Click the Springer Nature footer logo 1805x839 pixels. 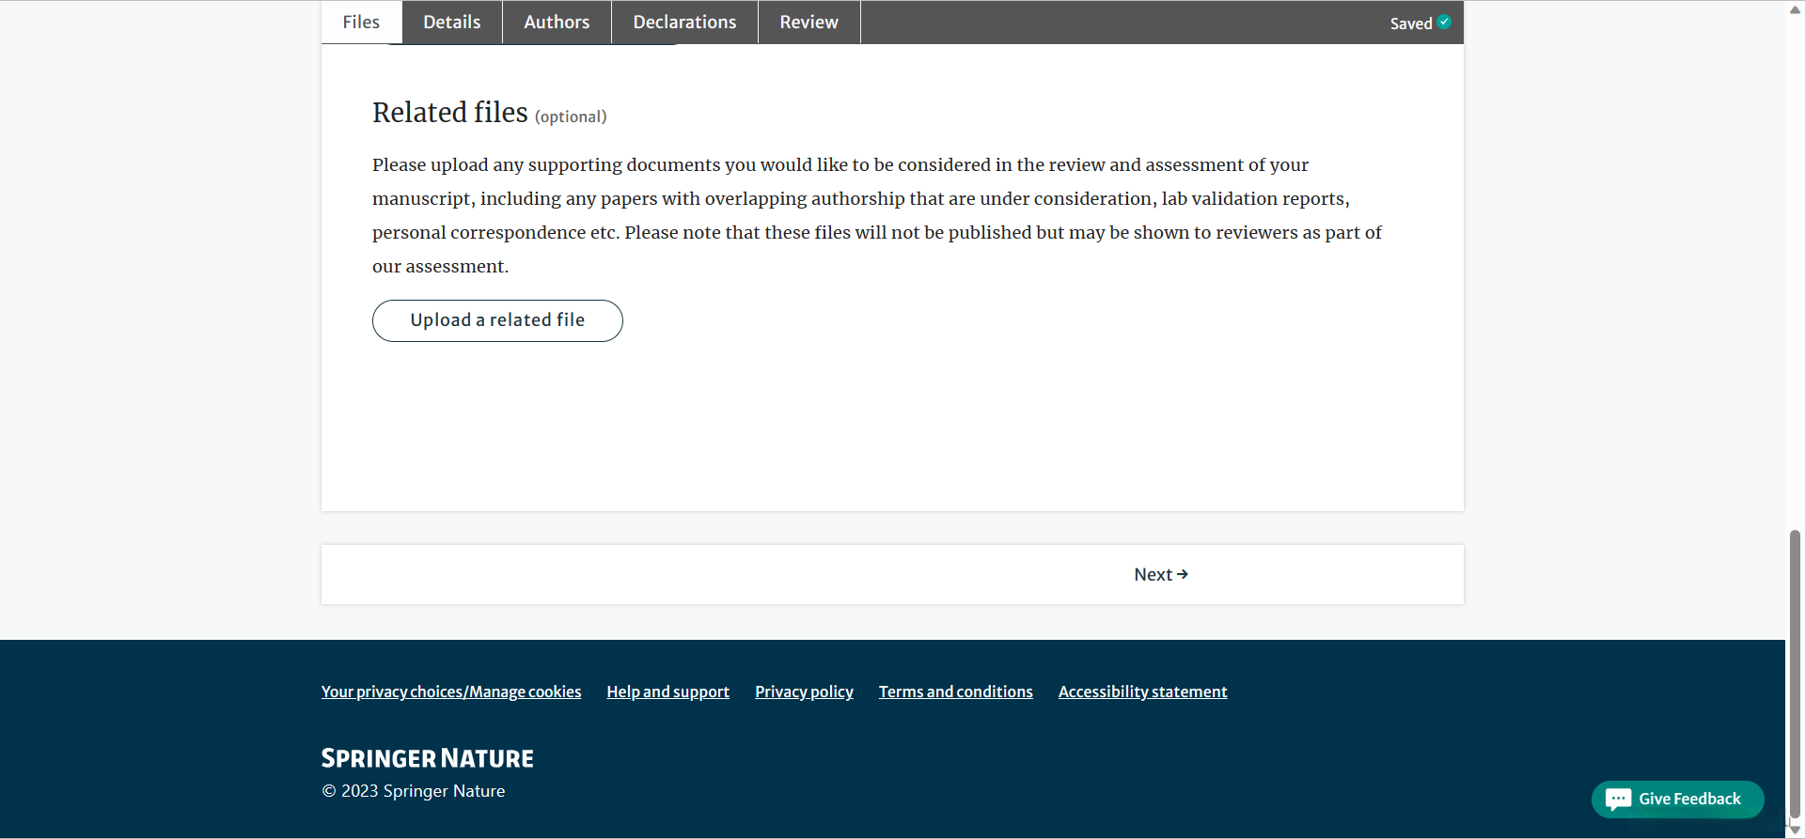click(427, 758)
